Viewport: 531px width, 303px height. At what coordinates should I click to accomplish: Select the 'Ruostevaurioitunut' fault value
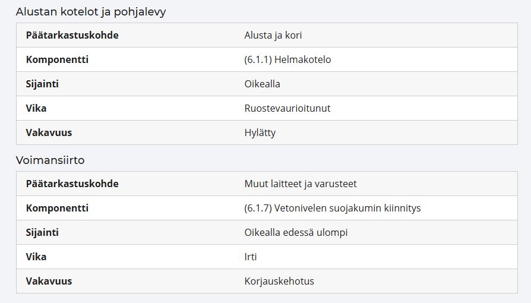pyautogui.click(x=287, y=109)
